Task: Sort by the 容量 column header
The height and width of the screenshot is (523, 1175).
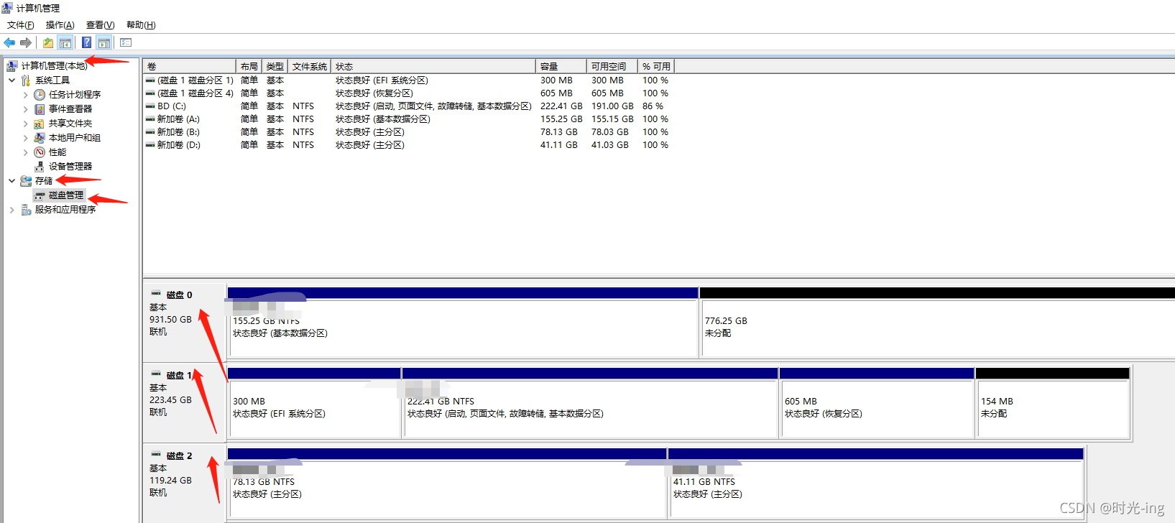Action: pos(561,66)
